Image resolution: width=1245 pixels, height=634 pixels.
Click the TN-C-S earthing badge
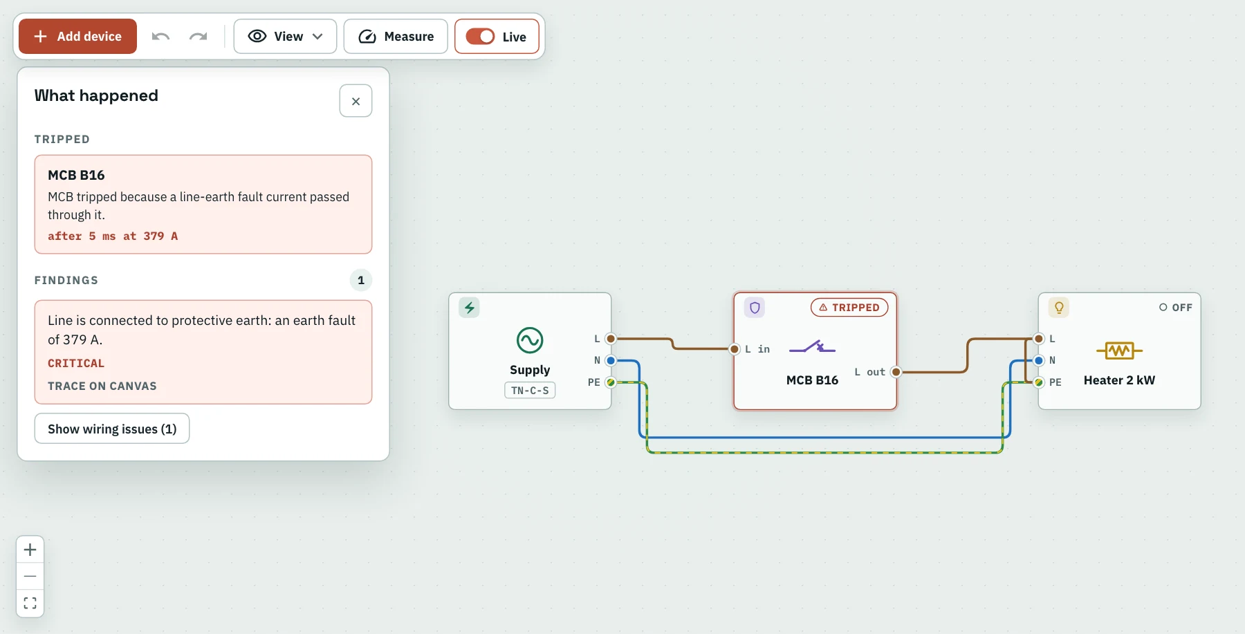click(x=530, y=390)
